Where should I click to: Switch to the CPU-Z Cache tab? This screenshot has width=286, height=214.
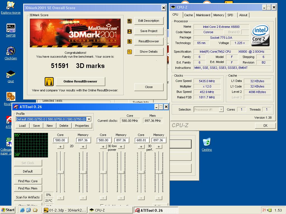point(189,15)
